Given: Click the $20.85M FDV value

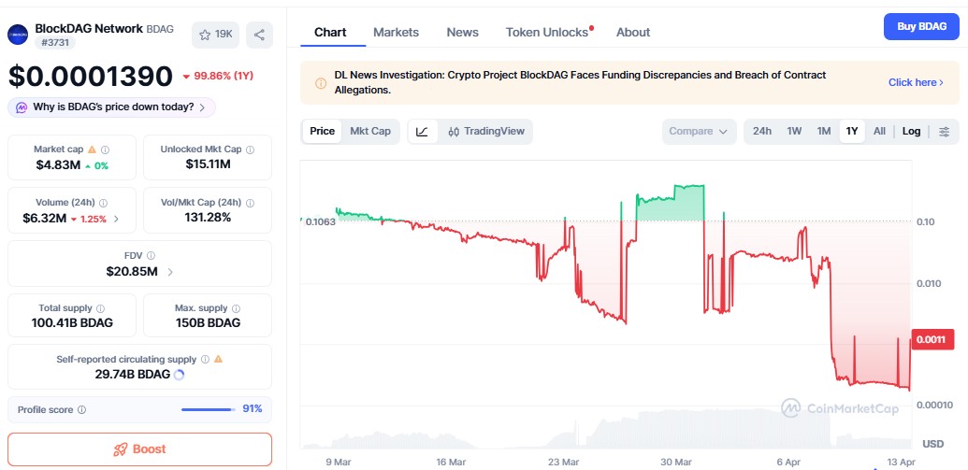Looking at the screenshot, I should [132, 271].
